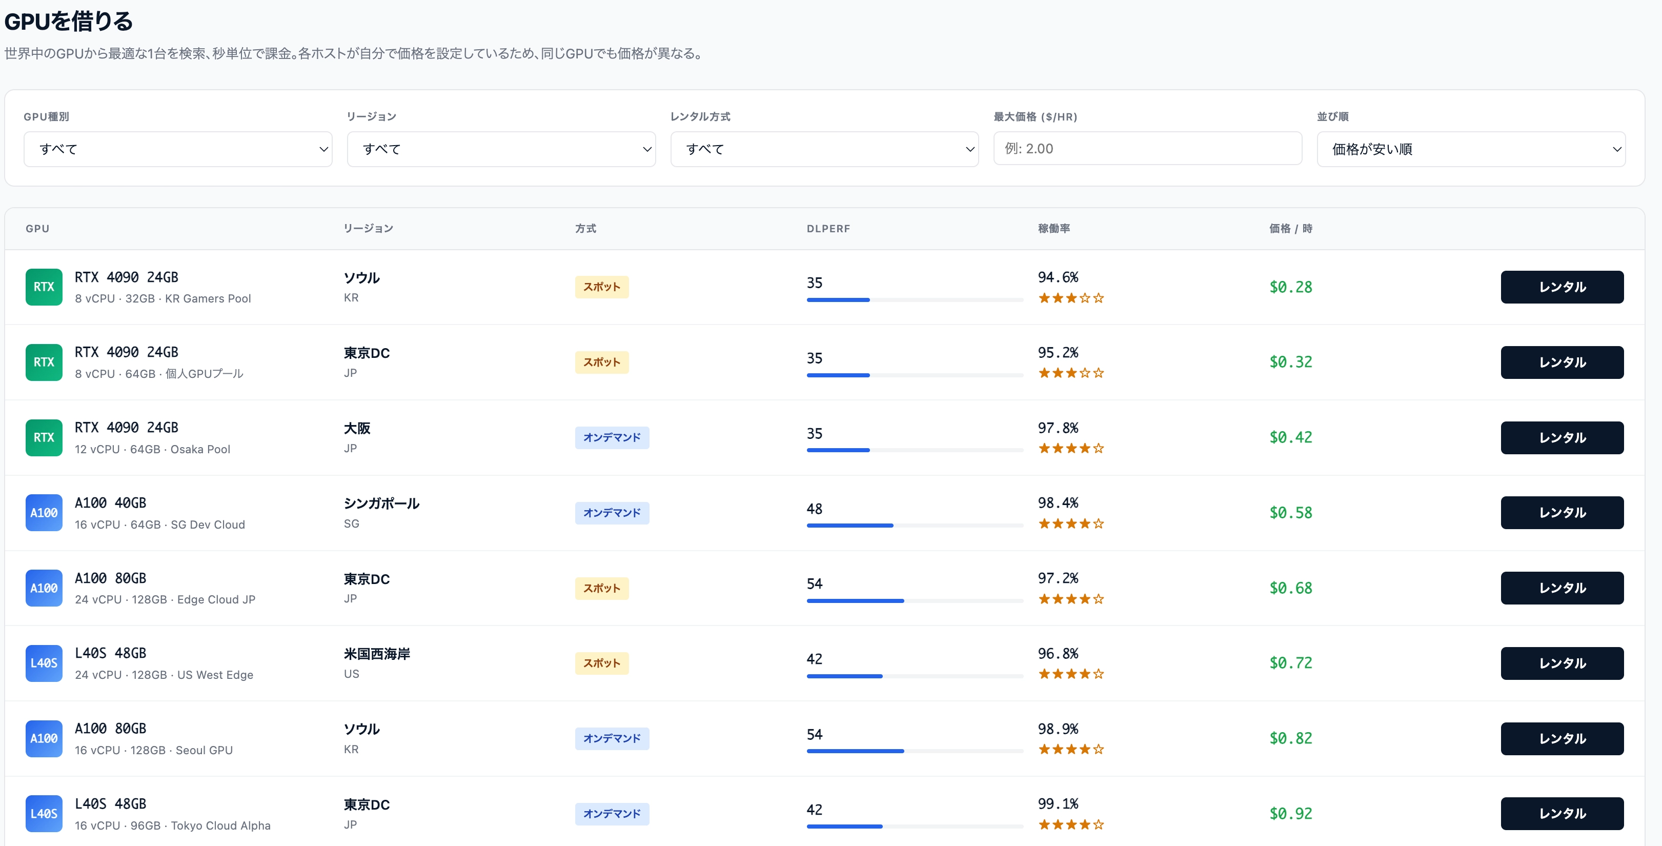Click the star rating in the 99.1% row
The width and height of the screenshot is (1662, 846).
(x=1071, y=824)
